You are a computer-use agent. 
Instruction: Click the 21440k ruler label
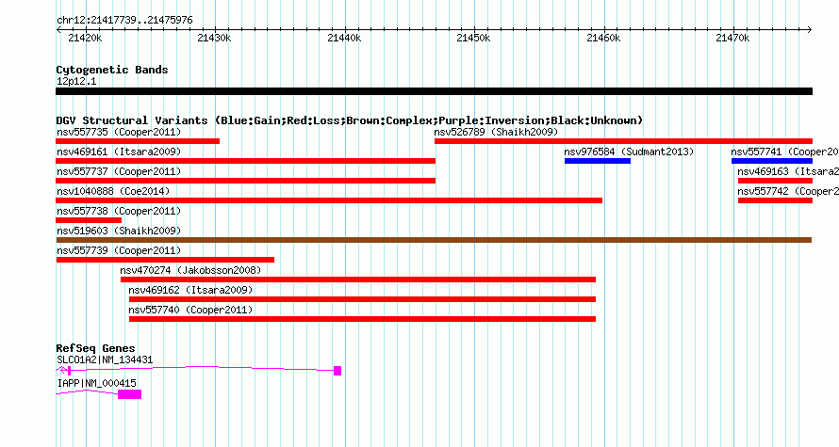coord(344,38)
